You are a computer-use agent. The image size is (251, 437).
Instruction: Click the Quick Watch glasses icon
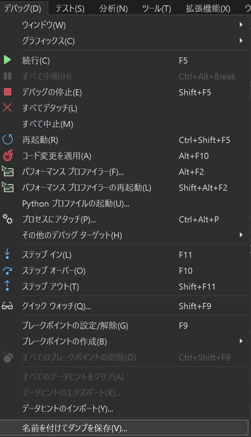(x=7, y=306)
